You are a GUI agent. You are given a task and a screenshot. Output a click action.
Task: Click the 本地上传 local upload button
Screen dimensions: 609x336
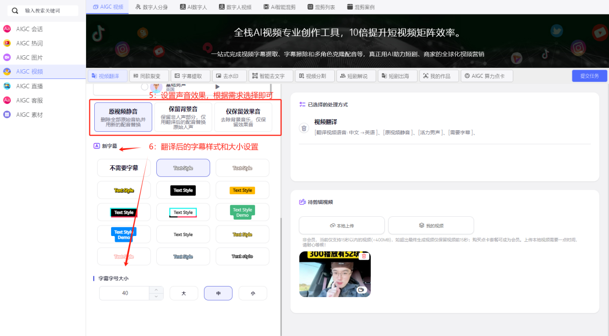[342, 225]
